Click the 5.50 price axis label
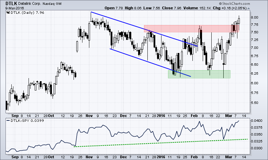Viewport: 268px width, 160px height. [255, 103]
